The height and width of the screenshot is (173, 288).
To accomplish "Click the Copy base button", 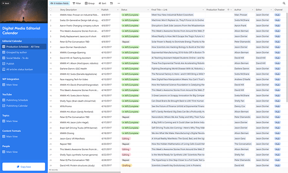I will 24,166.
